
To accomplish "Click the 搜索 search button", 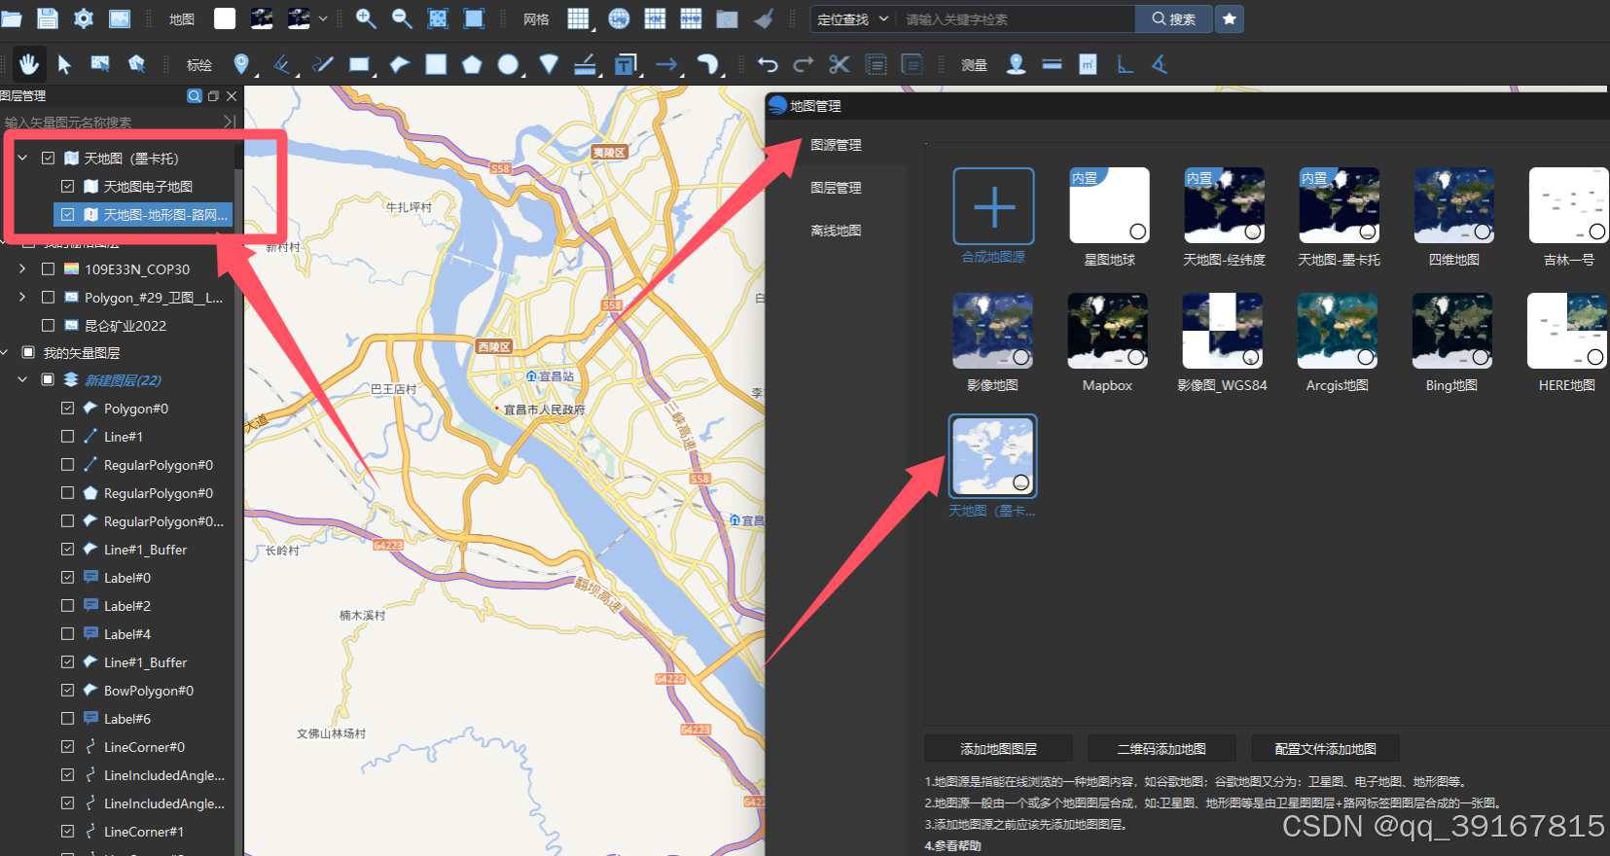I will point(1174,18).
